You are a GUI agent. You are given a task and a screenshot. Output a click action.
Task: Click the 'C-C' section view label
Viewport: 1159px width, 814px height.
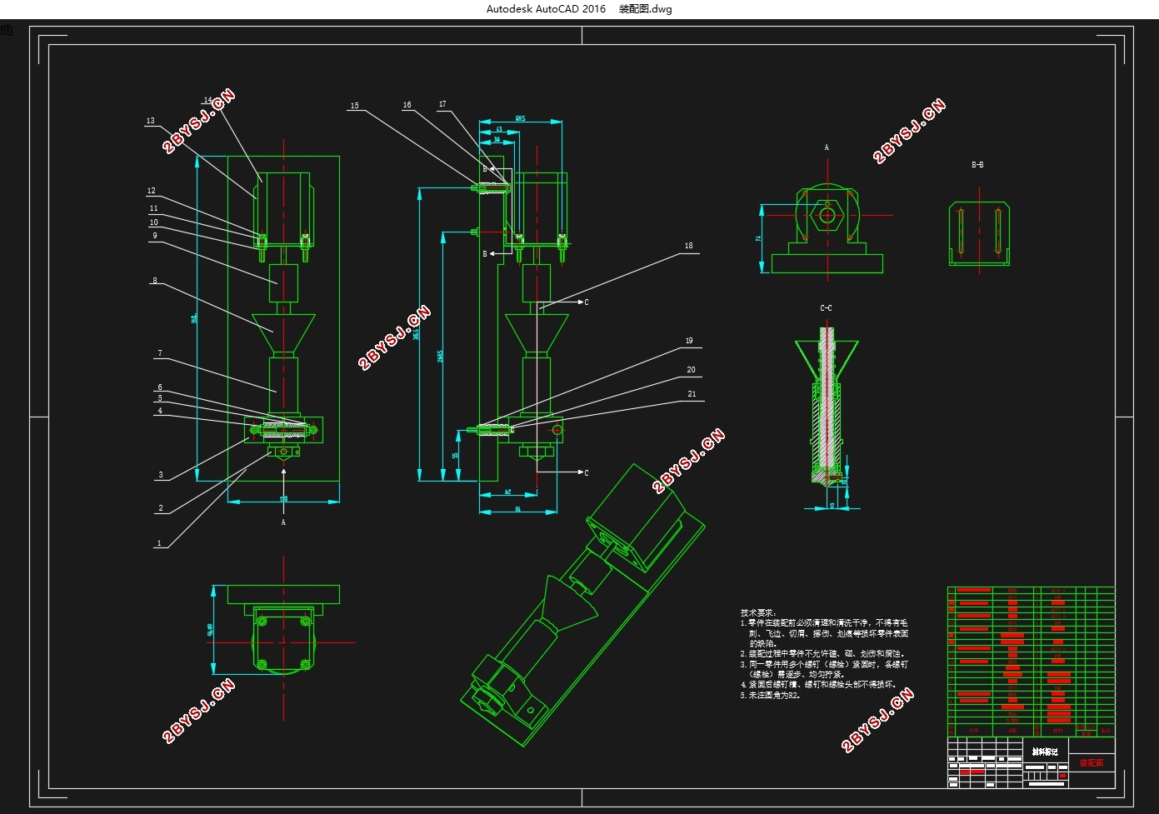pyautogui.click(x=826, y=308)
